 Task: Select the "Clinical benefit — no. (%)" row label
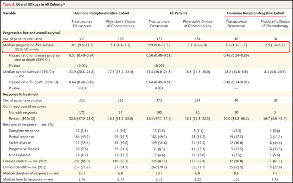tap(24, 167)
